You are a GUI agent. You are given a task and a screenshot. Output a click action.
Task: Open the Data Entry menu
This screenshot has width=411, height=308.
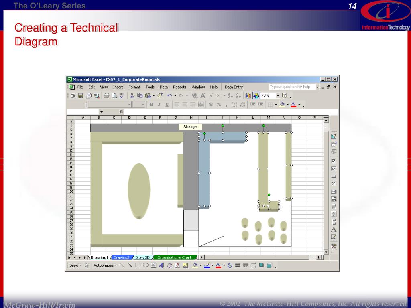[x=234, y=87]
